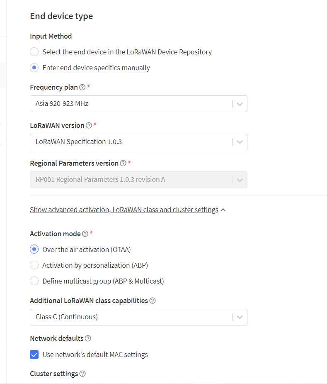Screen dimensions: 327x384
Task: Select Enter end device specifics manually
Action: 34,68
